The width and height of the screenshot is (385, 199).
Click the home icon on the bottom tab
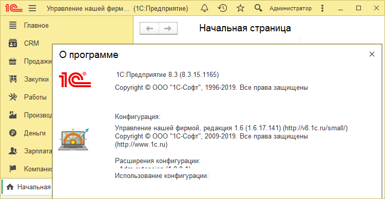(10, 187)
